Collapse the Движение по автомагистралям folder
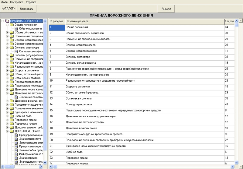This screenshot has width=243, height=169. coord(7,93)
